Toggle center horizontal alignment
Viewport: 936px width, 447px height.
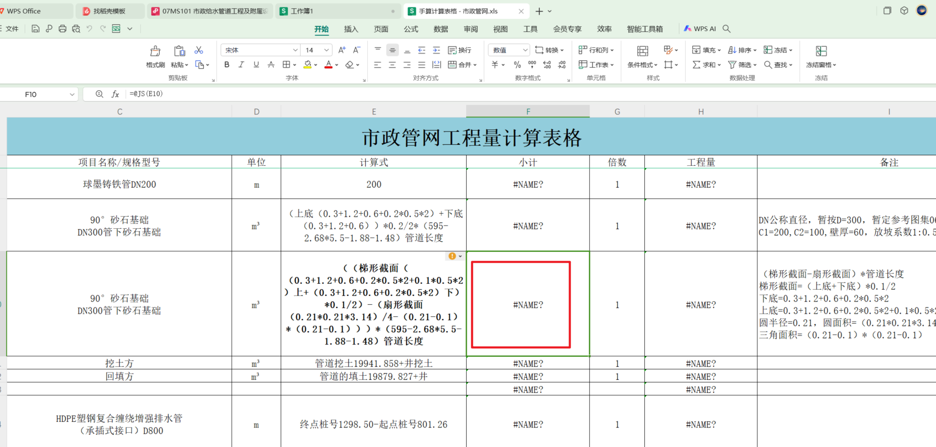[x=392, y=65]
